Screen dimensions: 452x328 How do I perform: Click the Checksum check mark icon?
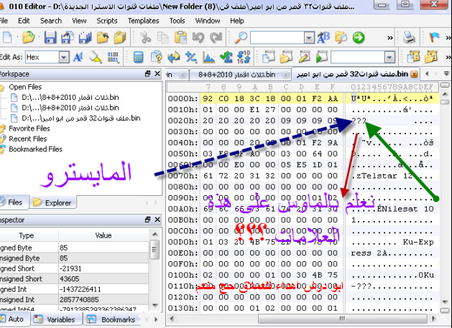pyautogui.click(x=226, y=57)
